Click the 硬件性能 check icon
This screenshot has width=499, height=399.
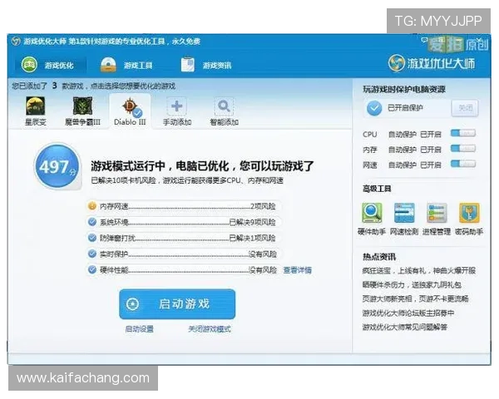[x=92, y=269]
